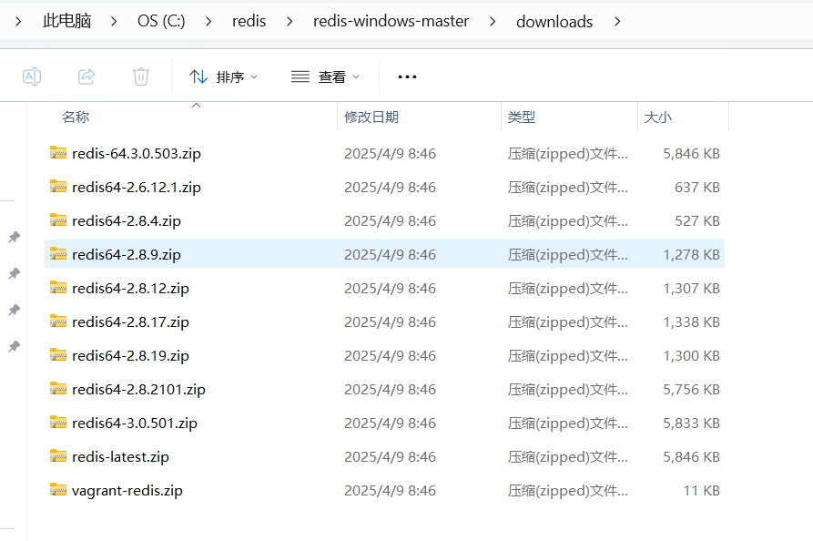Expand chevron after OS (C:) breadcrumb

coord(208,21)
